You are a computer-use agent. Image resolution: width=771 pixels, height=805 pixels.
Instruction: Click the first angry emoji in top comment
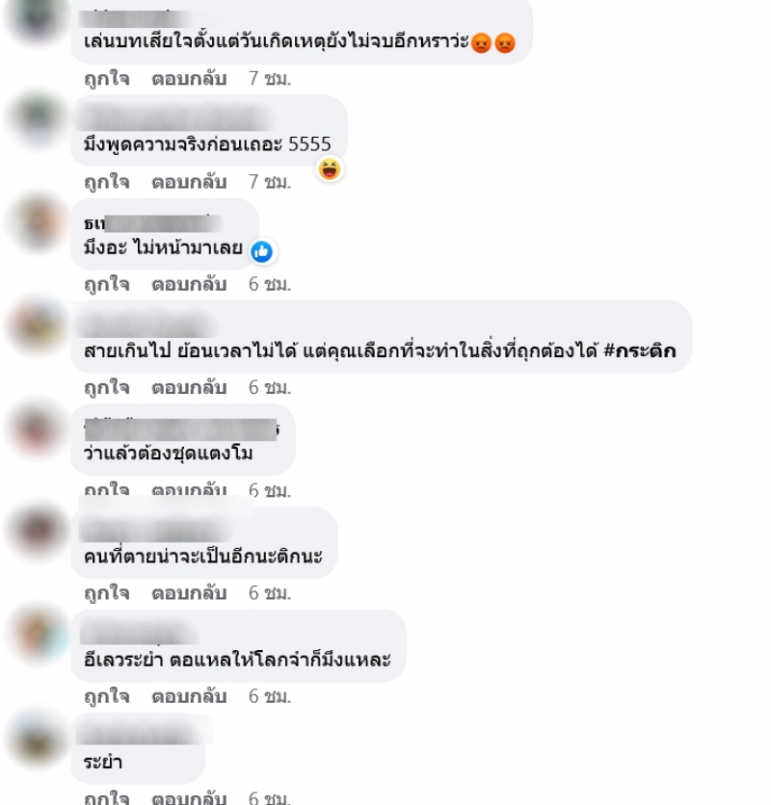pos(481,42)
